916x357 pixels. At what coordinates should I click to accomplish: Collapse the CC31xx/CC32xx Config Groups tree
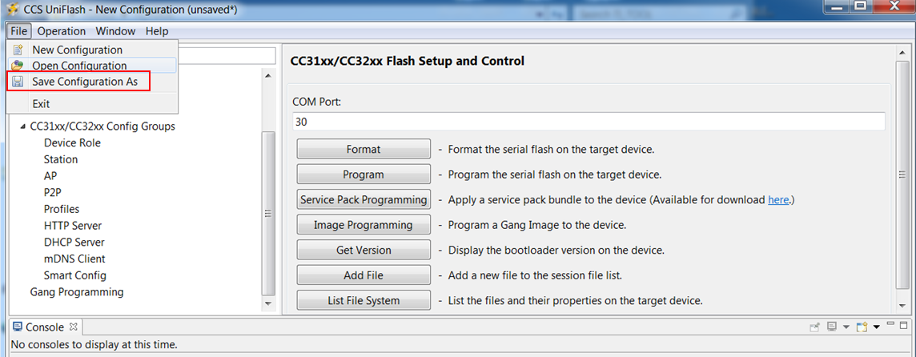22,126
